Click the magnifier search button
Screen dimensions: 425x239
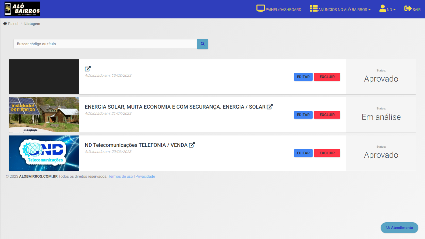tap(202, 44)
